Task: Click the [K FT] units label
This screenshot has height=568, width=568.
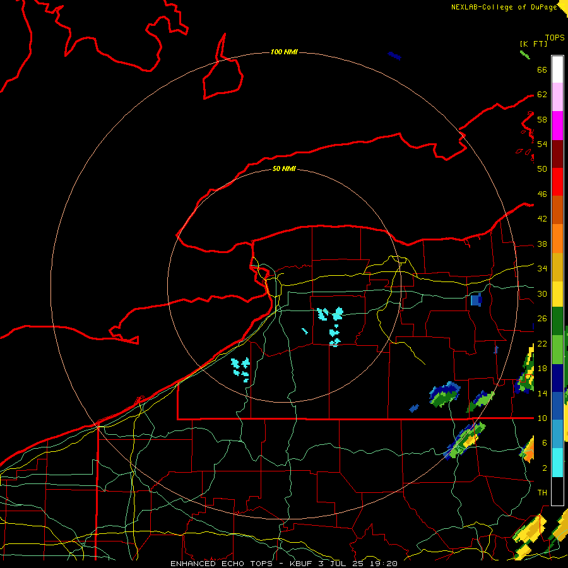Action: (x=533, y=44)
